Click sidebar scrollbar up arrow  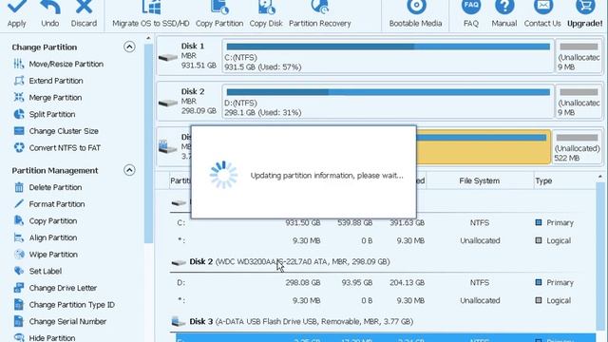click(x=148, y=38)
